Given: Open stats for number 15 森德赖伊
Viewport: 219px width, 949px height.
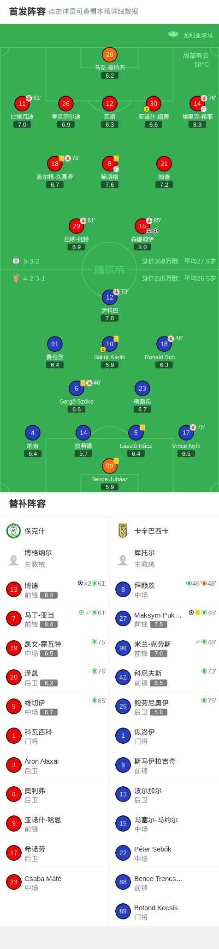Looking at the screenshot, I should (142, 226).
